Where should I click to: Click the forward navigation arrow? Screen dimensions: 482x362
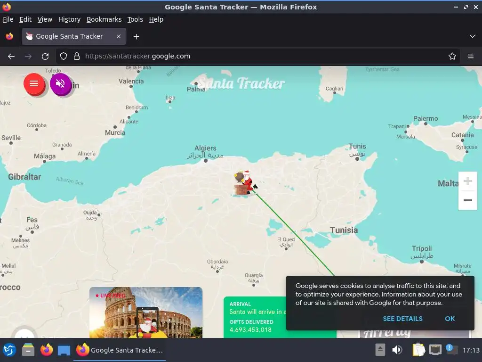28,57
